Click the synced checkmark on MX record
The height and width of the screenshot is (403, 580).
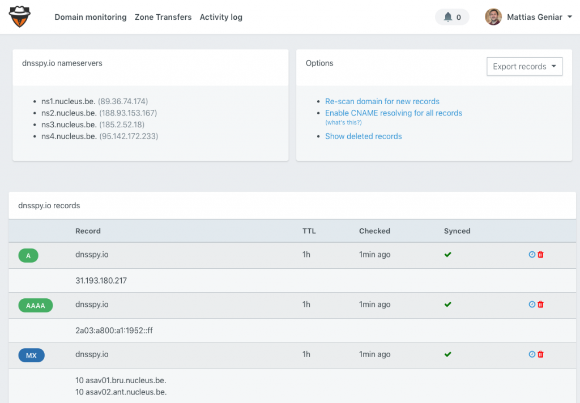pyautogui.click(x=447, y=354)
